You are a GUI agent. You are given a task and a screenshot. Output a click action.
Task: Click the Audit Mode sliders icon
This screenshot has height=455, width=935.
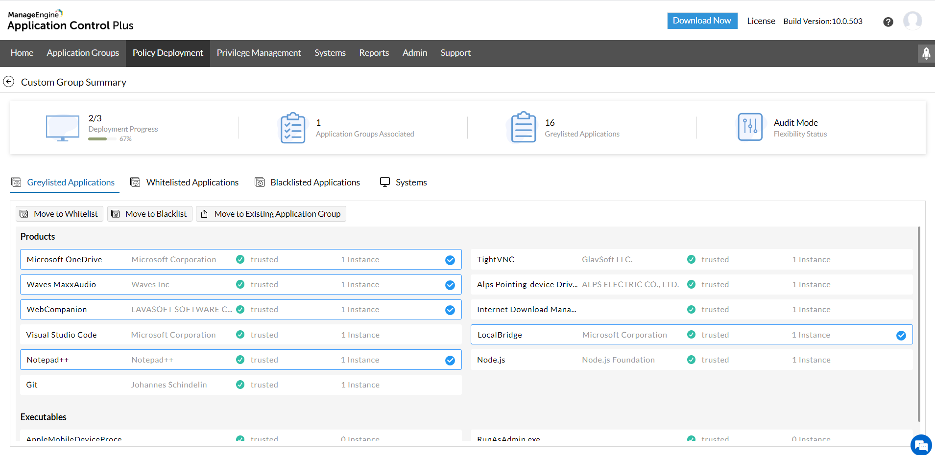(750, 127)
